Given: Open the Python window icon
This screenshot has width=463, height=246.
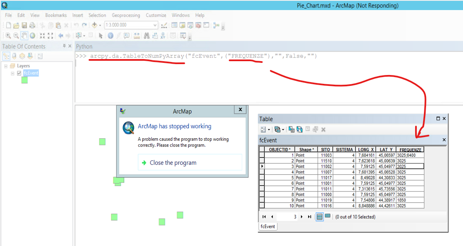Looking at the screenshot, I should click(x=206, y=25).
